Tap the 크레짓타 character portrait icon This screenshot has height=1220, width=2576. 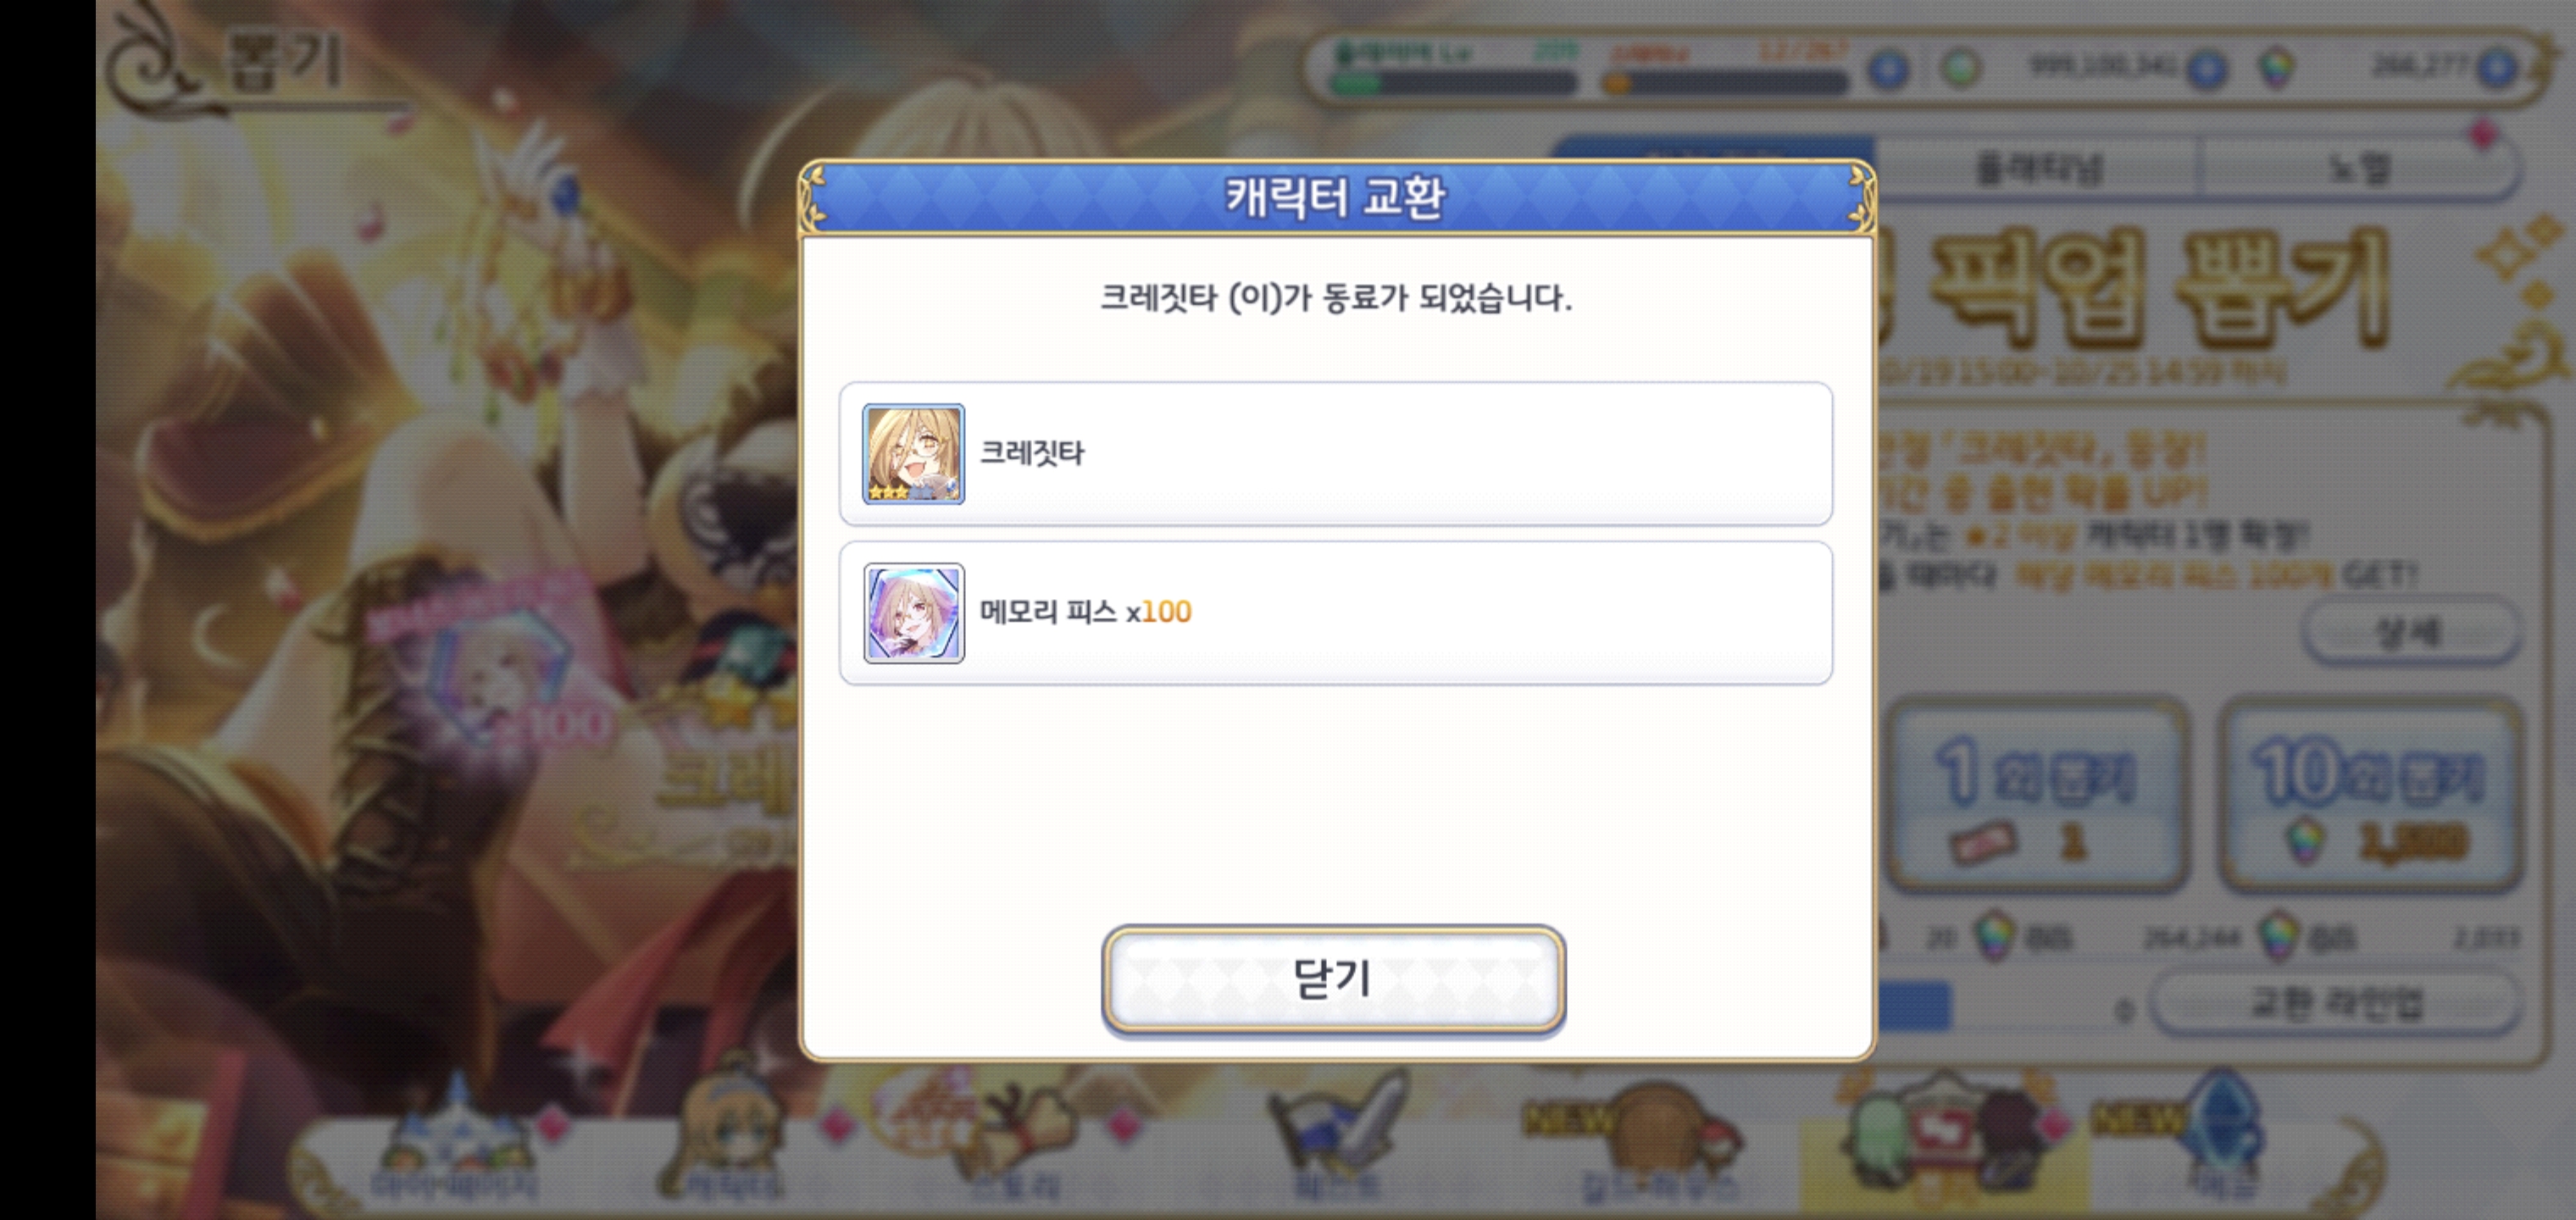click(x=913, y=453)
